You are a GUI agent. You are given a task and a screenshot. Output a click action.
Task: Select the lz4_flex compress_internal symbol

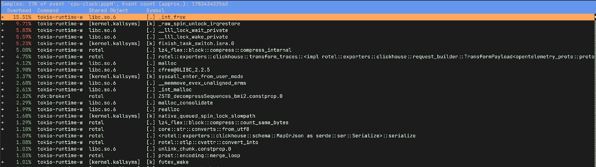[x=225, y=50]
